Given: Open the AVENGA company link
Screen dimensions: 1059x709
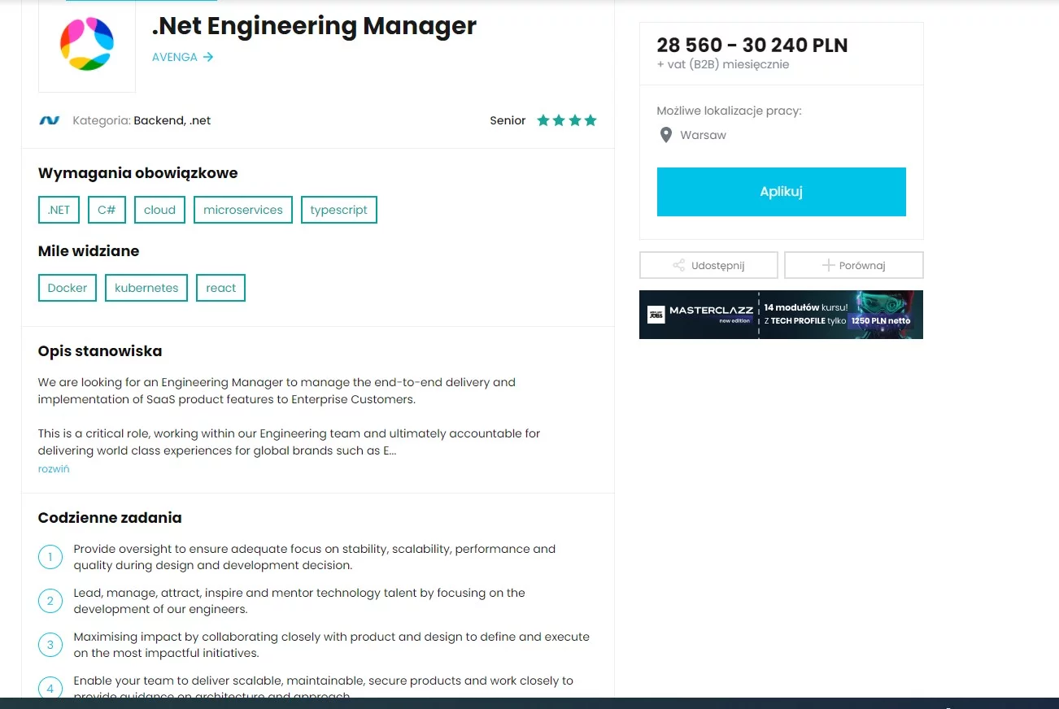Looking at the screenshot, I should (x=175, y=57).
